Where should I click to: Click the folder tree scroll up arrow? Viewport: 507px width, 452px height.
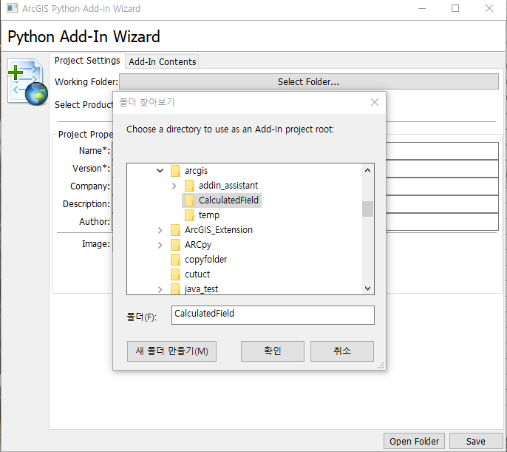point(367,170)
